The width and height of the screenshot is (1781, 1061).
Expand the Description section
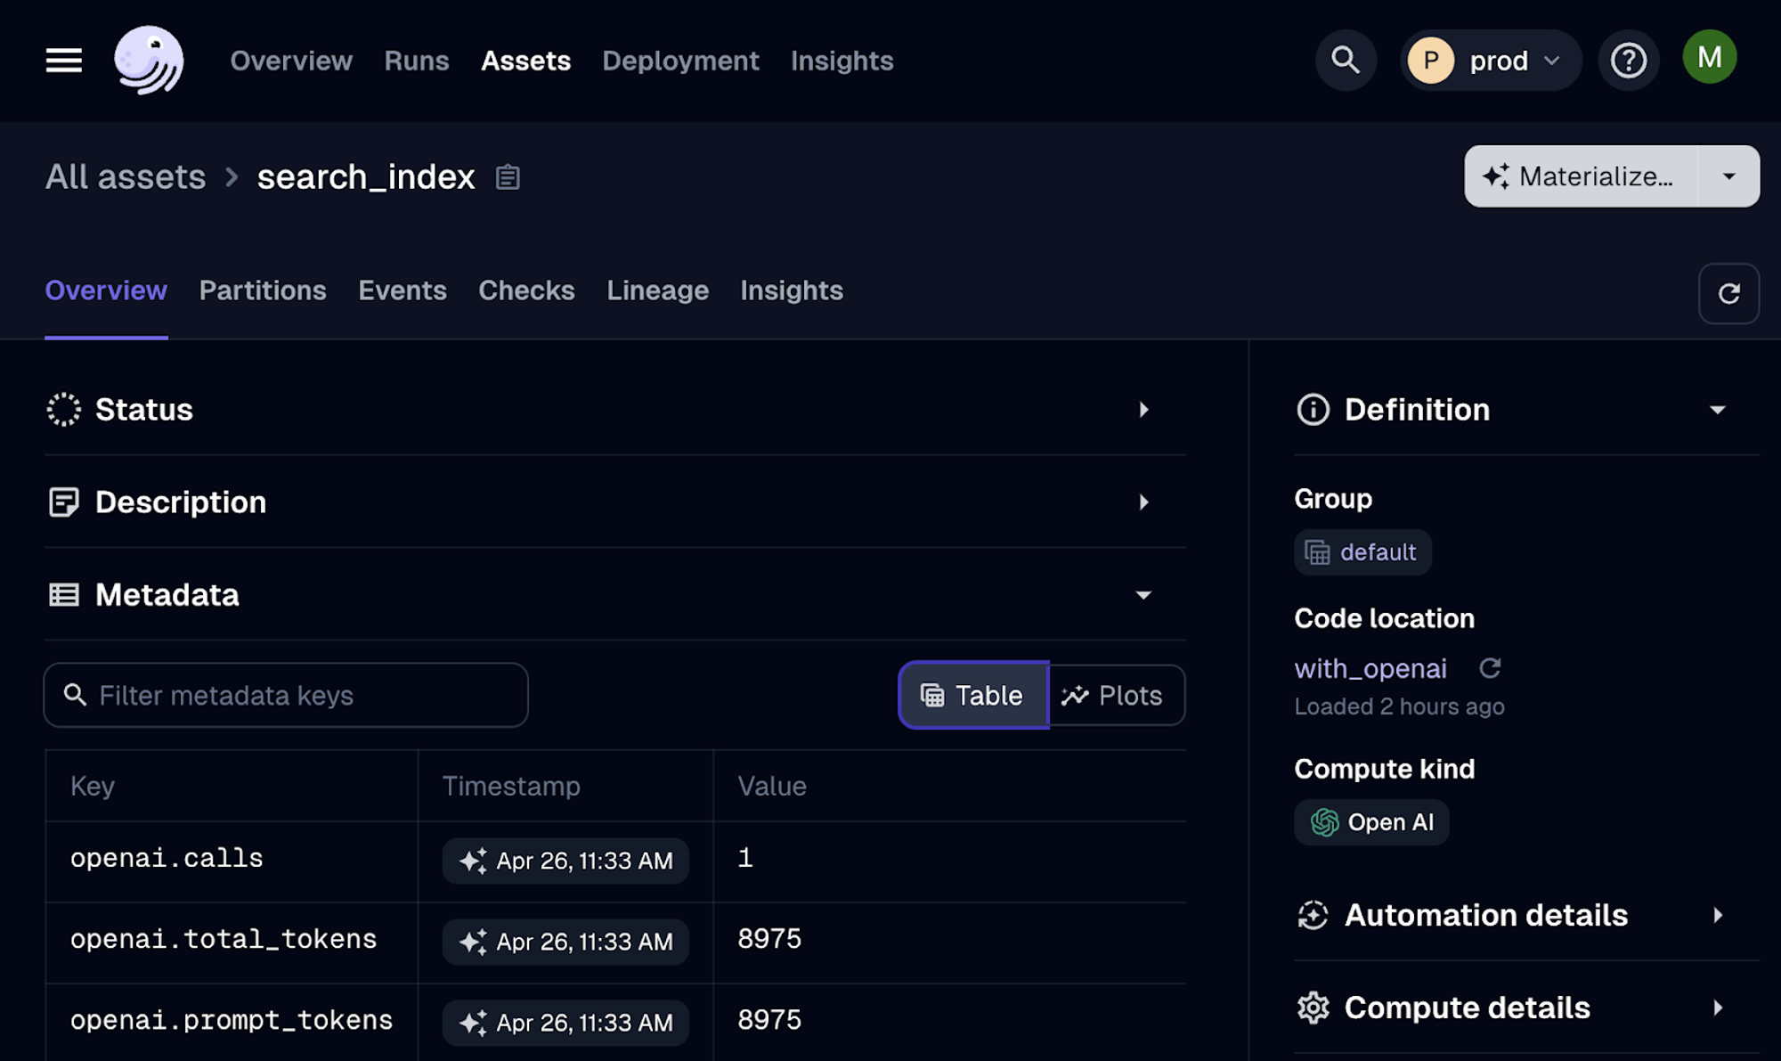tap(1143, 502)
